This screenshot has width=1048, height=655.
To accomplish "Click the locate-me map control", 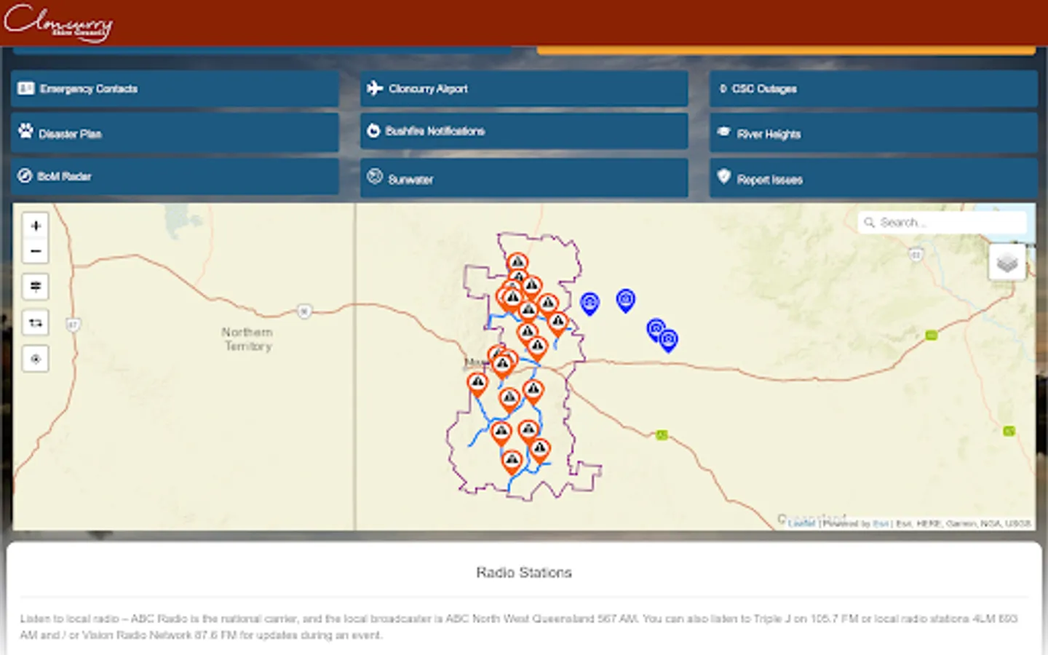I will (x=36, y=359).
